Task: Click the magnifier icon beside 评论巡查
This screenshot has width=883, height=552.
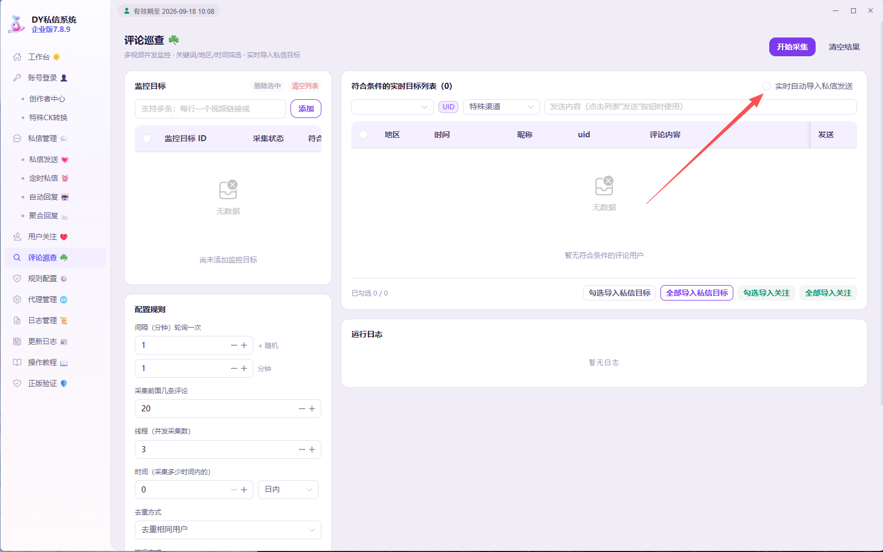Action: pyautogui.click(x=17, y=258)
